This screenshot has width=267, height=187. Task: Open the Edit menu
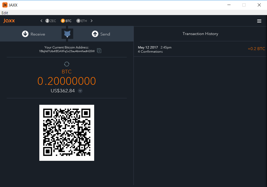tap(5, 13)
